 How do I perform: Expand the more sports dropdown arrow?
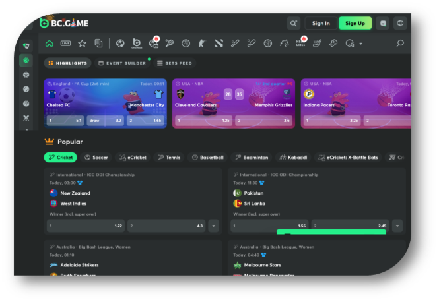pos(361,44)
